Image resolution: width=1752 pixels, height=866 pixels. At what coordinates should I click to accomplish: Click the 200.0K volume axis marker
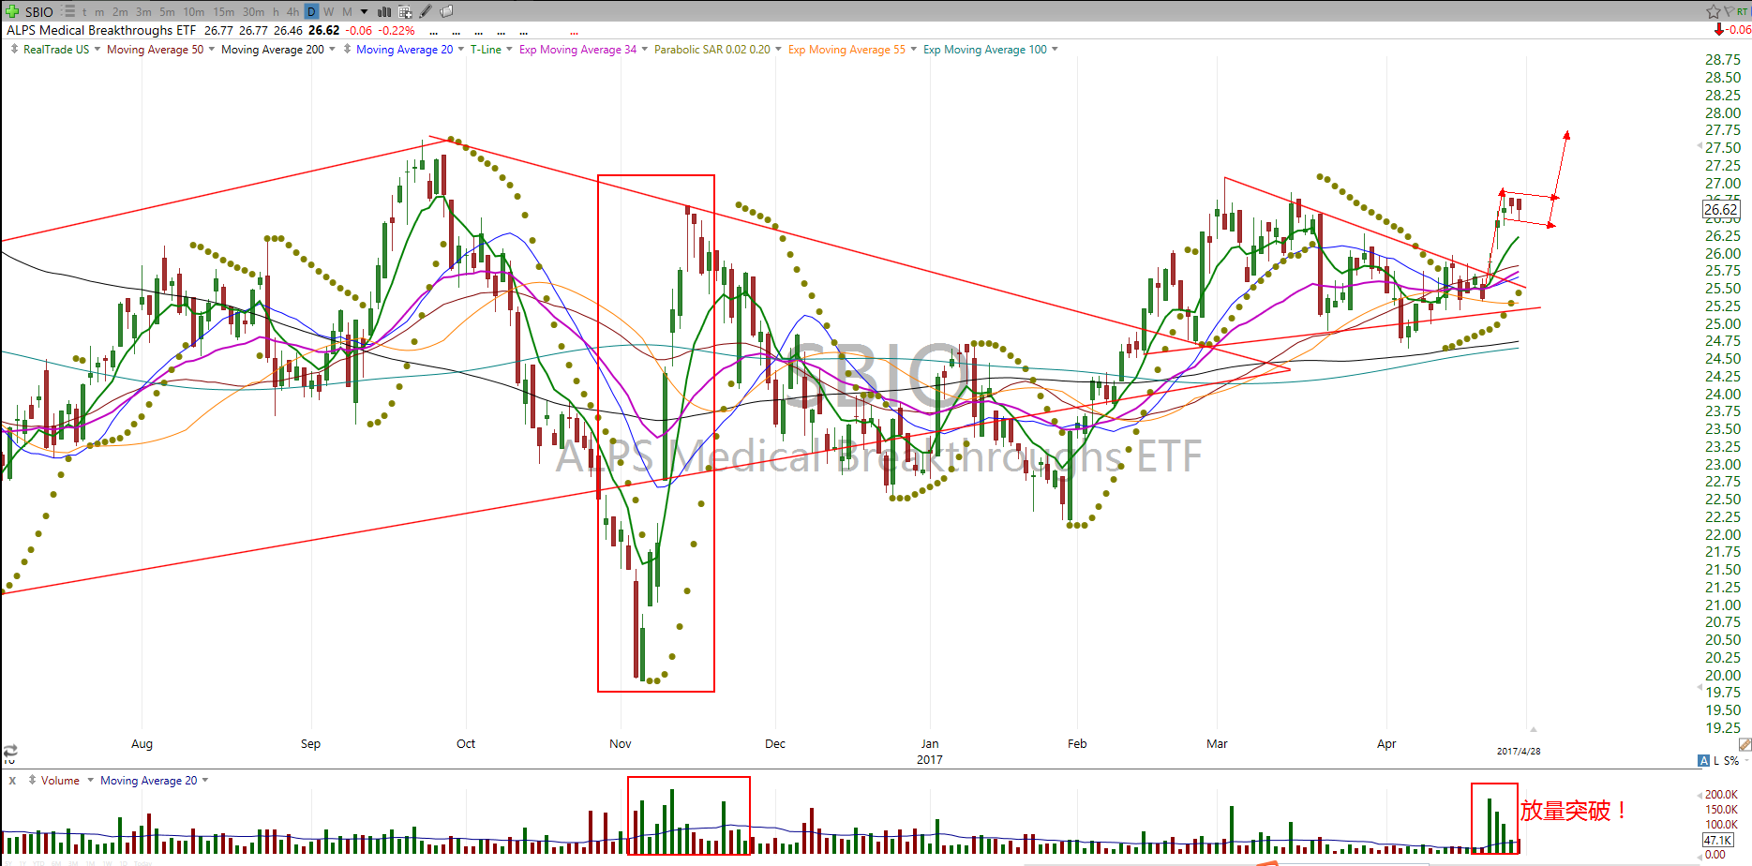pos(1721,794)
